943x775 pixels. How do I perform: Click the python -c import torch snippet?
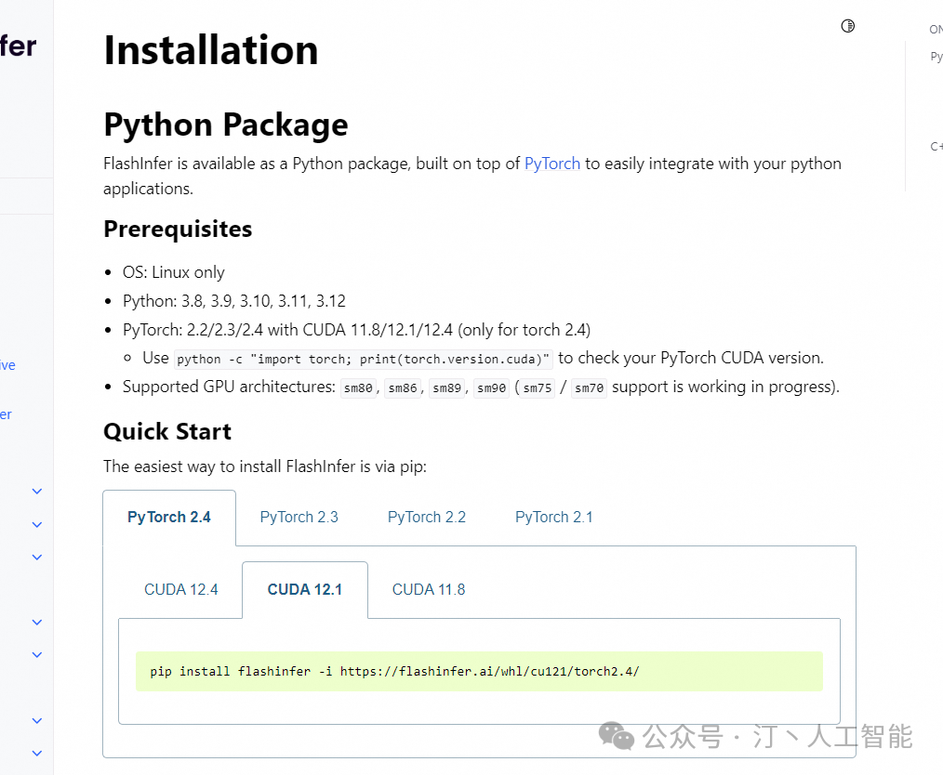pyautogui.click(x=364, y=359)
